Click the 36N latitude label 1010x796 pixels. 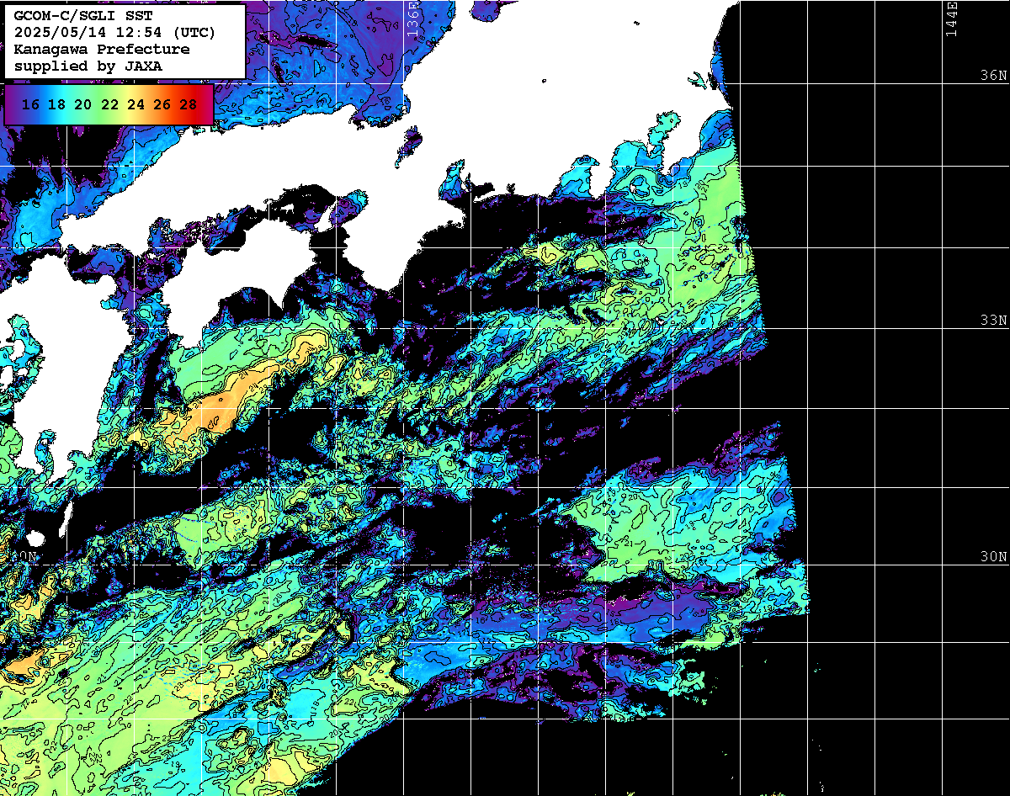tap(993, 75)
